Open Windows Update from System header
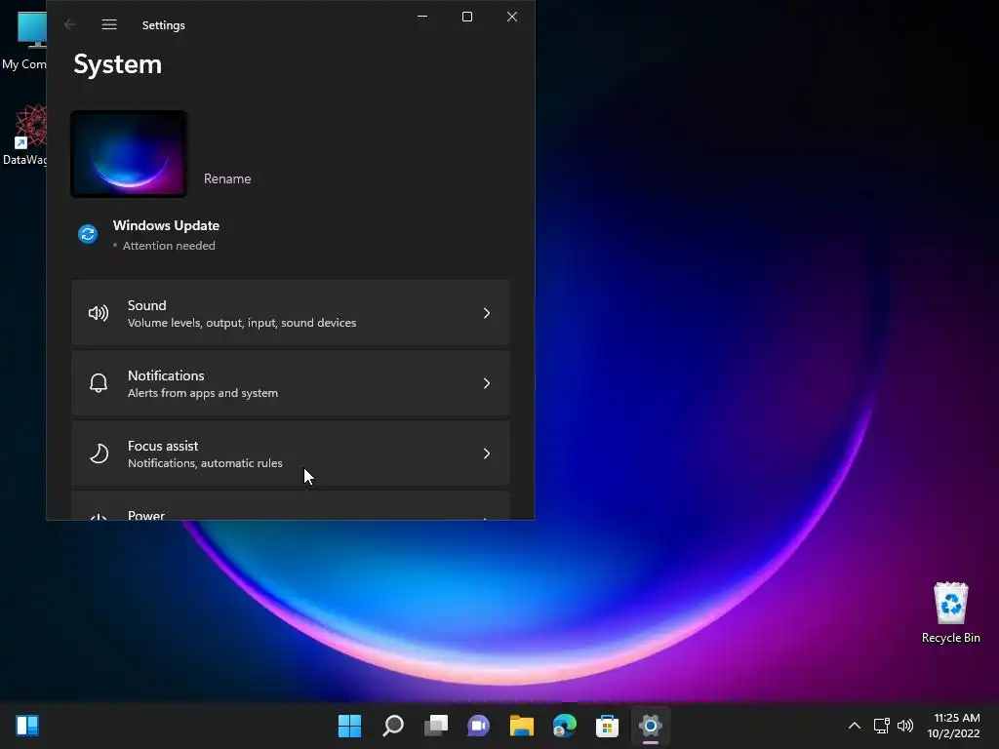 point(166,225)
